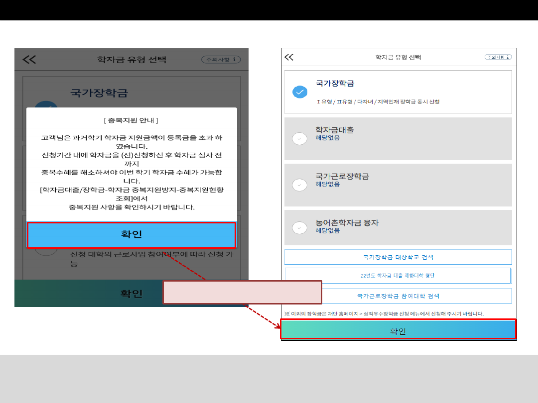This screenshot has width=538, height=403.
Task: Open 주의사항 info on right screen
Action: 498,57
